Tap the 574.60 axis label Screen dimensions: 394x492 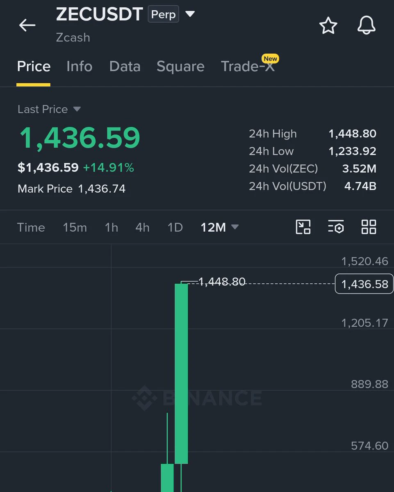tap(369, 446)
